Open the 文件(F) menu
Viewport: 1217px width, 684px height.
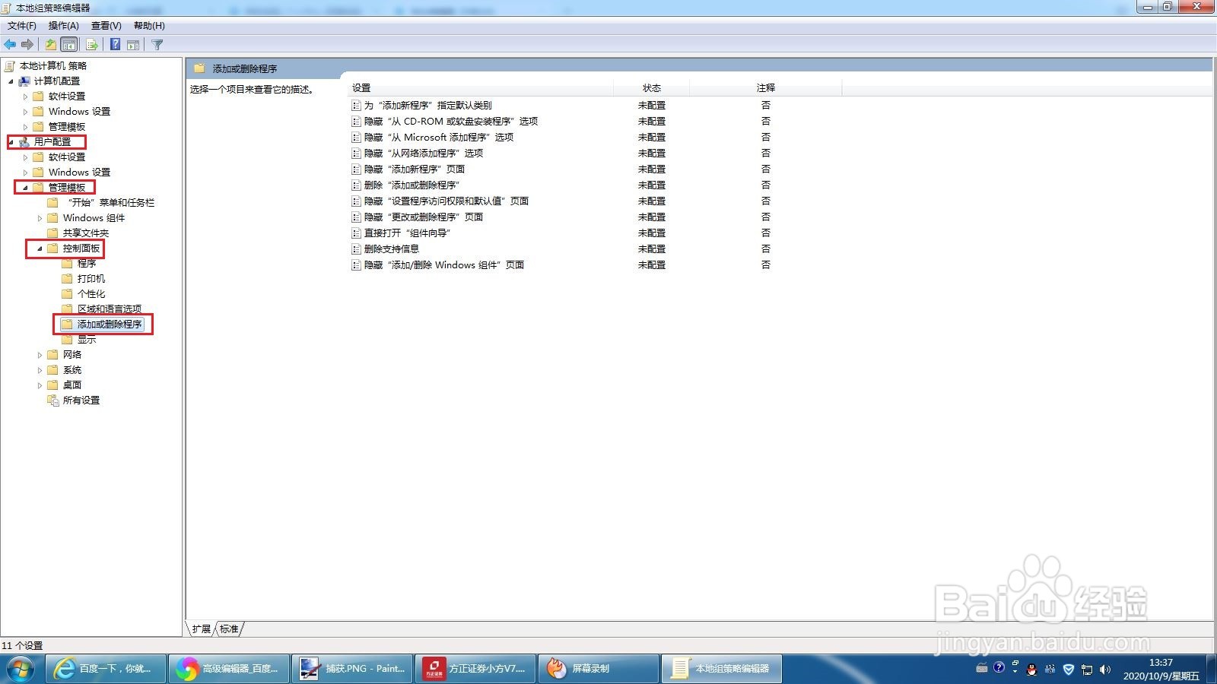pos(22,26)
